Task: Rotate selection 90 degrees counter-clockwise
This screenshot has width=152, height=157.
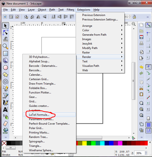Action: (x=26, y=17)
